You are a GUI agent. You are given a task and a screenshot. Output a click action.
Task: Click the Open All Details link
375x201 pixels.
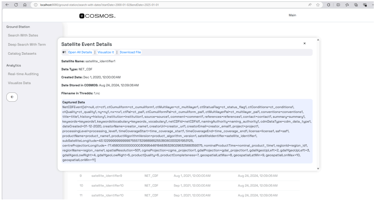[x=80, y=52]
